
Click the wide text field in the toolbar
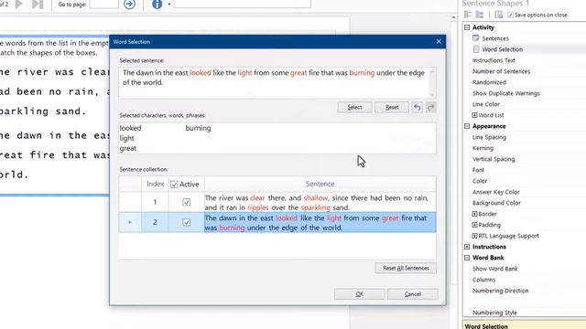point(242,4)
